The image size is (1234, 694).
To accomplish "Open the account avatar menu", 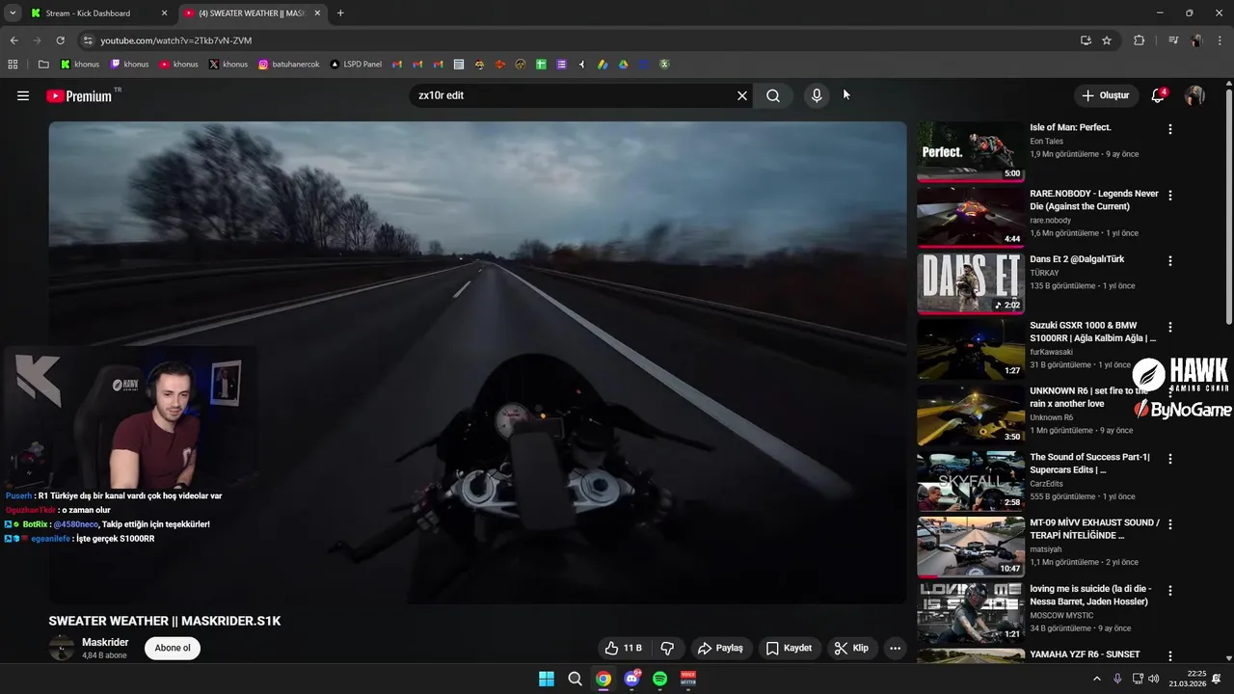I will (1194, 95).
